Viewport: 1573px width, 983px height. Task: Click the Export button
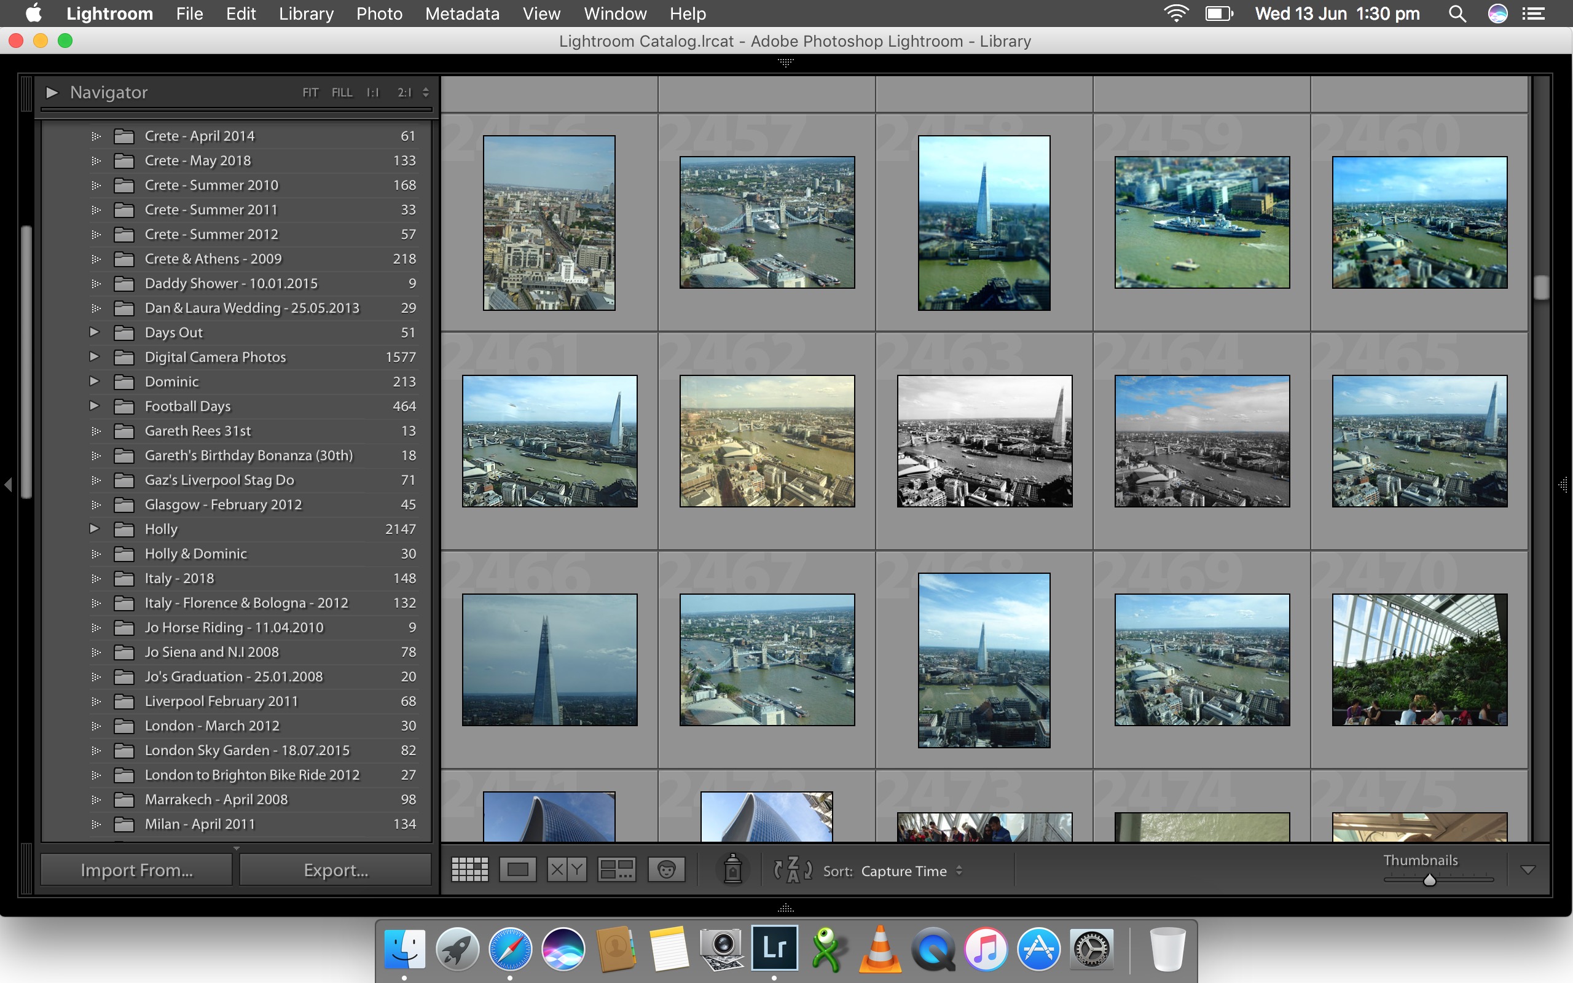335,869
